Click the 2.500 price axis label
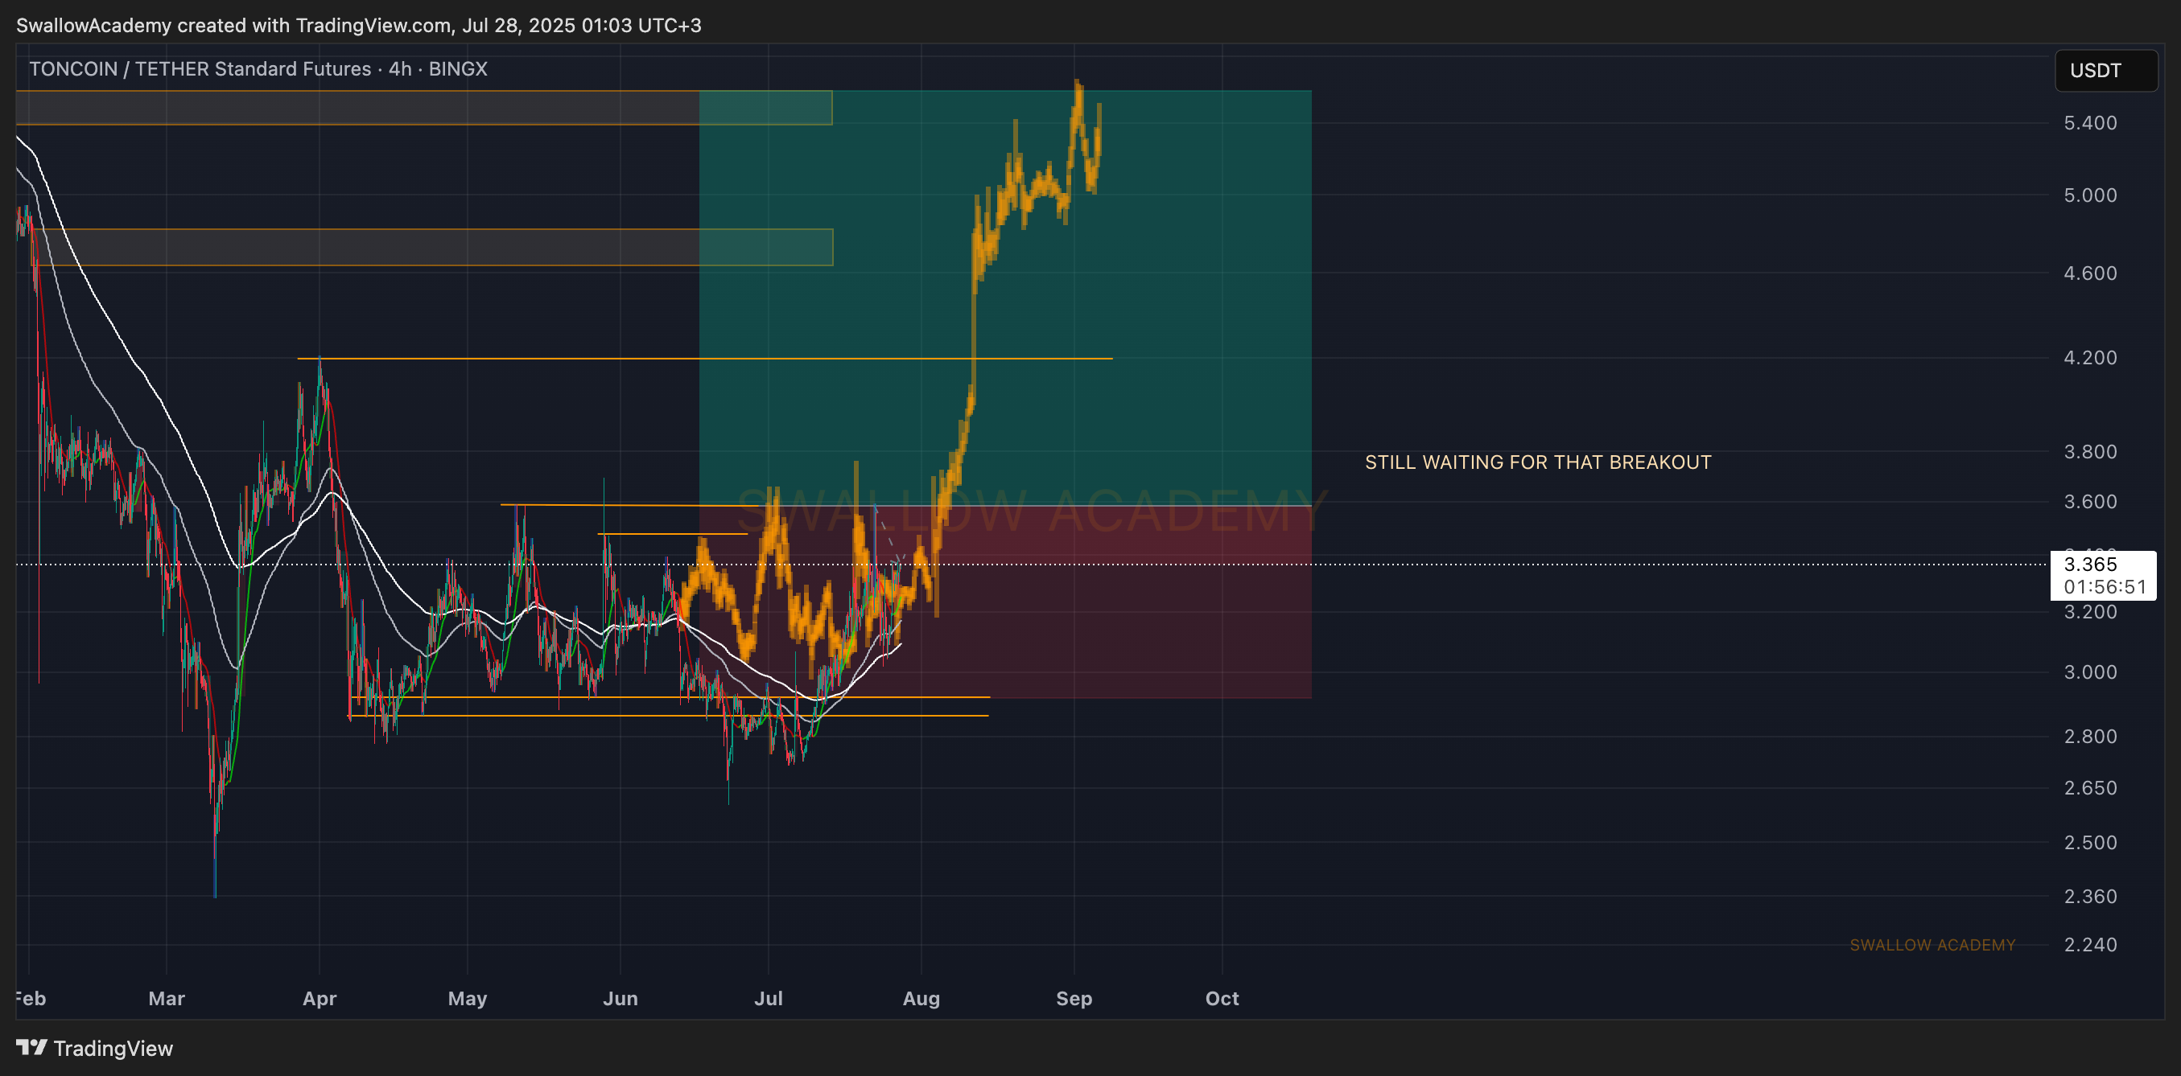 coord(2089,843)
